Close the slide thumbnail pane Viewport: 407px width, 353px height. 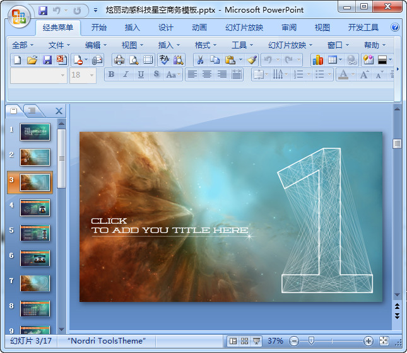pos(59,111)
